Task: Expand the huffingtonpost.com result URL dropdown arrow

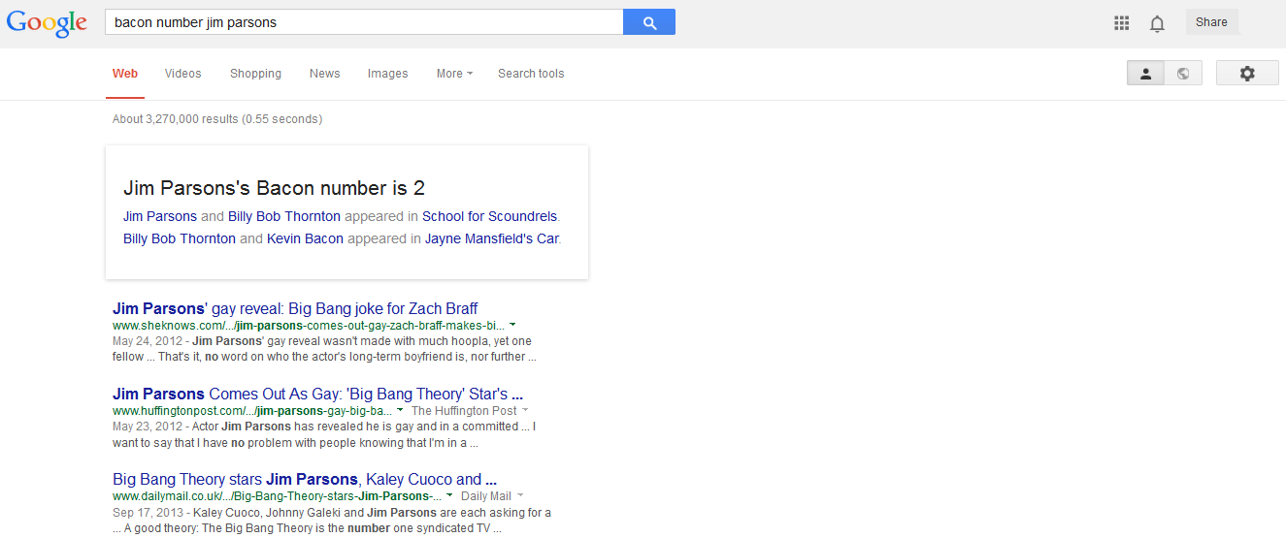Action: [400, 411]
